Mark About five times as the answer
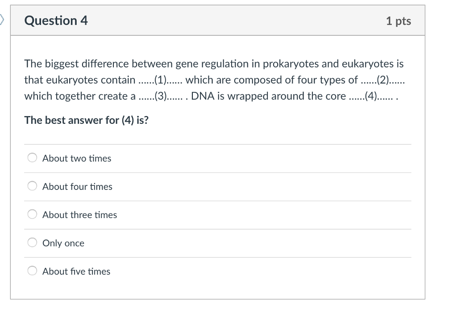Viewport: 457px width, 315px height. click(x=32, y=270)
